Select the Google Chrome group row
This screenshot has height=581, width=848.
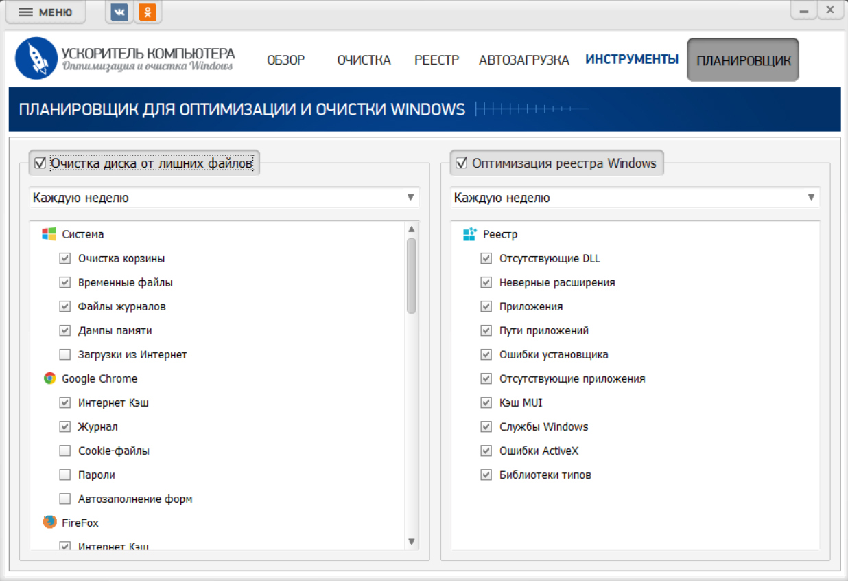pos(217,378)
